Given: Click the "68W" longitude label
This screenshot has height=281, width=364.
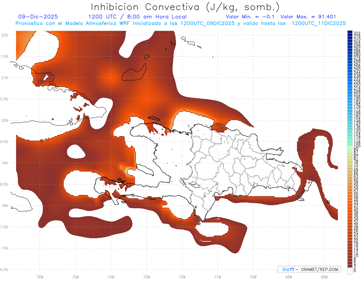Looking at the screenshot, I should tap(324, 277).
